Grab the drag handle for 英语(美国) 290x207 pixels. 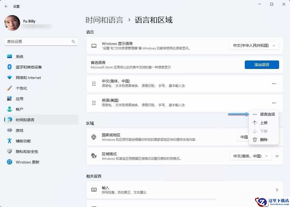tap(94, 103)
